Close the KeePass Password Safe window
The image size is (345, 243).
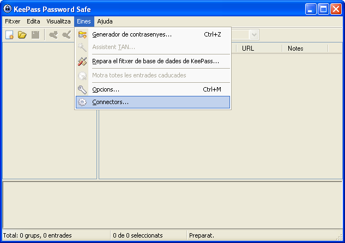336,9
